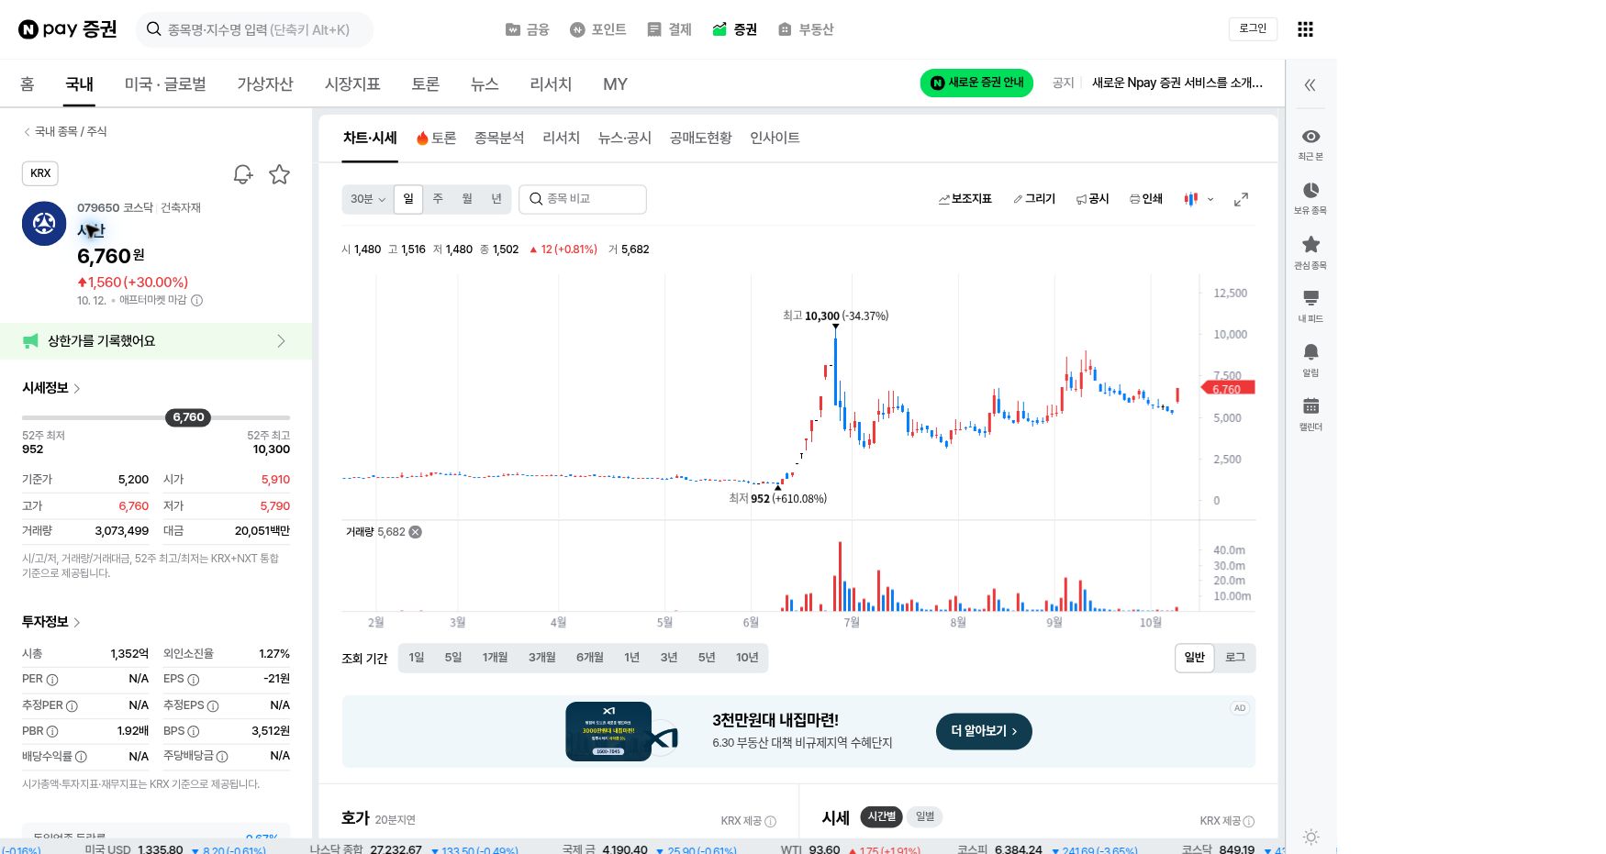The image size is (1606, 854).
Task: Click 더 알아보기 ad button
Action: [984, 731]
